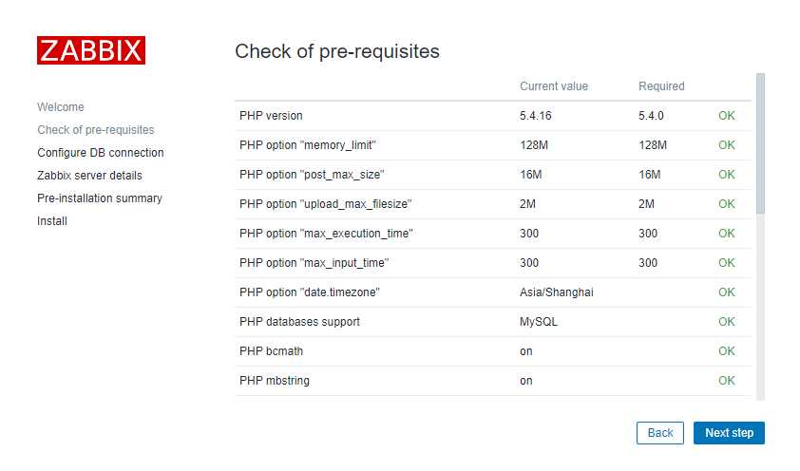
Task: Select Zabbix server details step
Action: [90, 176]
